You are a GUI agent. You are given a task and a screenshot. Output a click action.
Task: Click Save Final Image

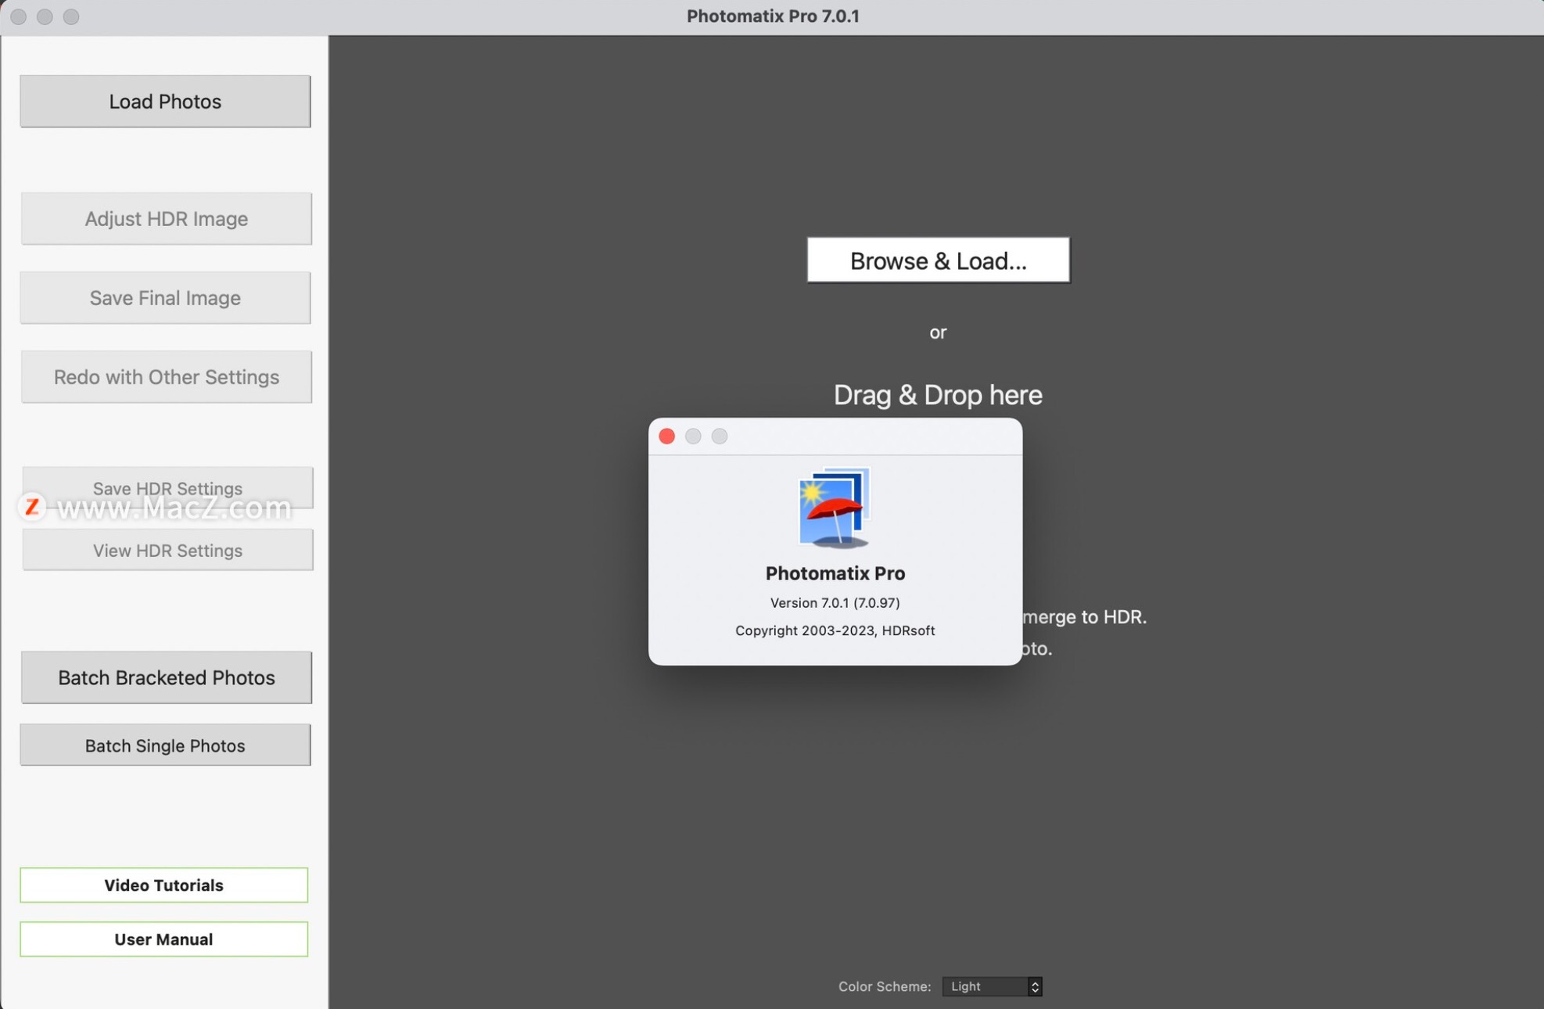[x=165, y=297]
